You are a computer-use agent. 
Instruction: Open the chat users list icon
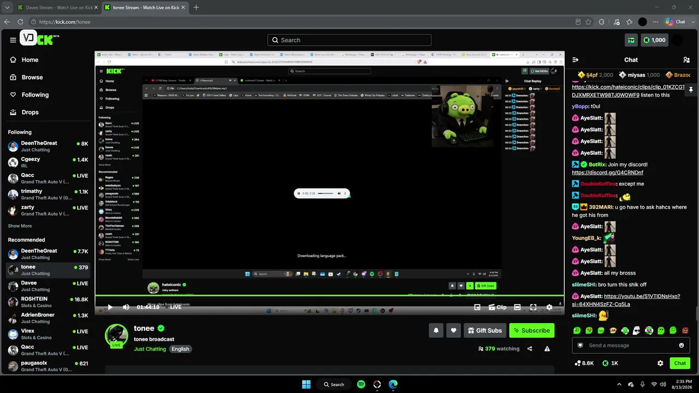click(x=686, y=59)
